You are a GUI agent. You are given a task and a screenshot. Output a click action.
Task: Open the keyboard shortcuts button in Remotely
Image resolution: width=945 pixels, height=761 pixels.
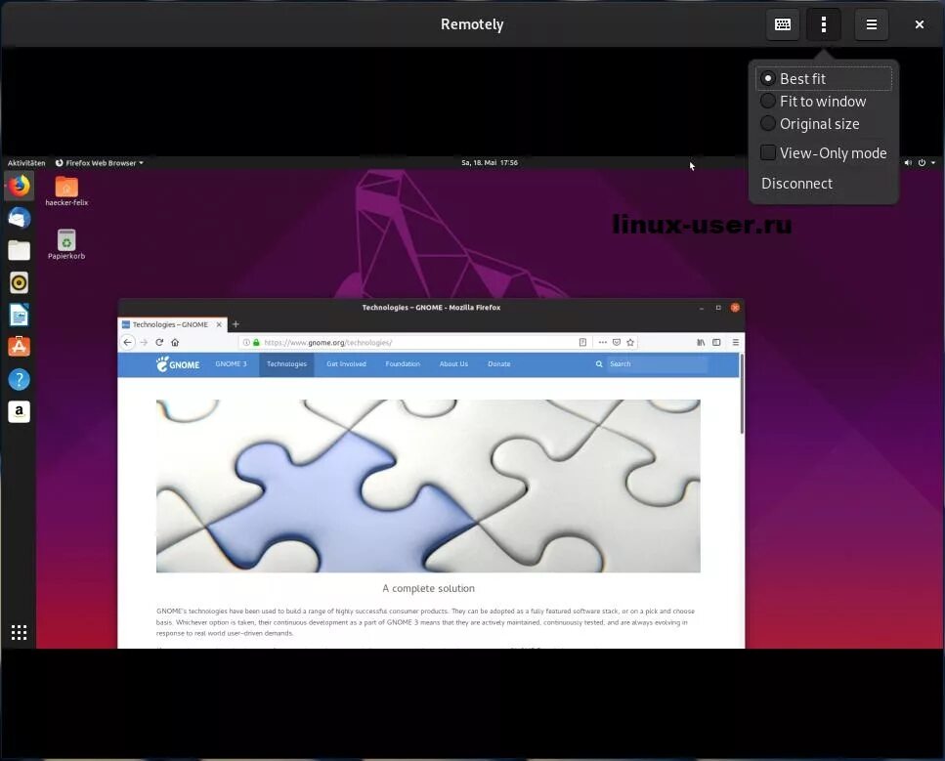(x=782, y=24)
